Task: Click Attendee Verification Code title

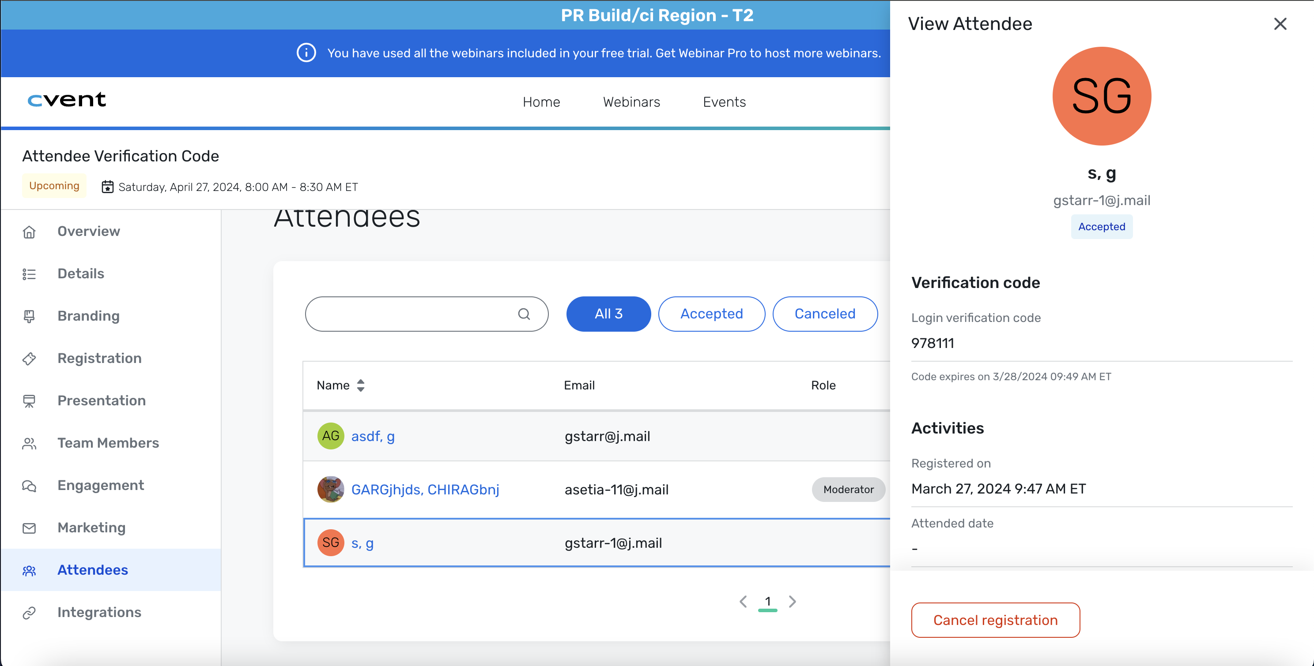Action: pyautogui.click(x=121, y=156)
